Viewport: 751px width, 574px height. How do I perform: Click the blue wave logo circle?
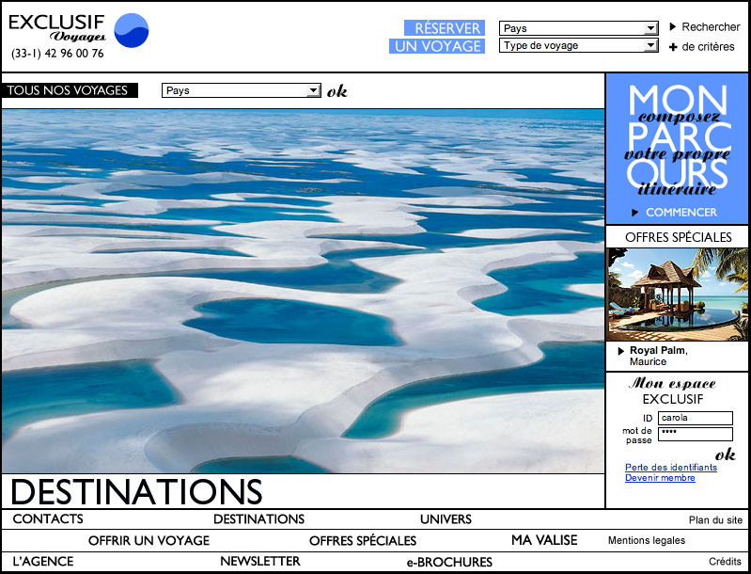point(132,30)
